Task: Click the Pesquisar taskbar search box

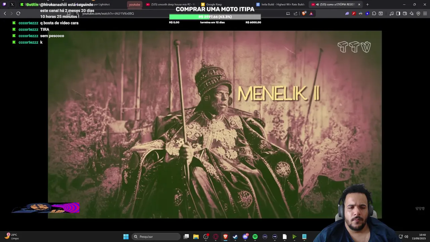Action: [x=156, y=237]
